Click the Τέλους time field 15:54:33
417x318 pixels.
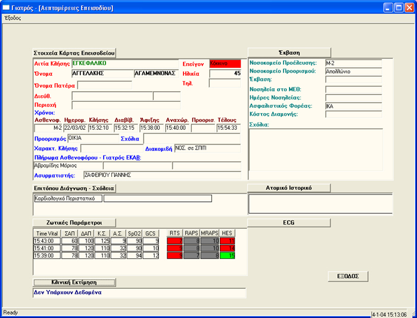(x=229, y=128)
